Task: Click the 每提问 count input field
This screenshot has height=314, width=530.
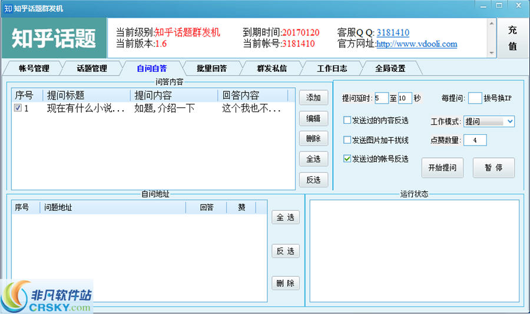Action: coord(475,98)
